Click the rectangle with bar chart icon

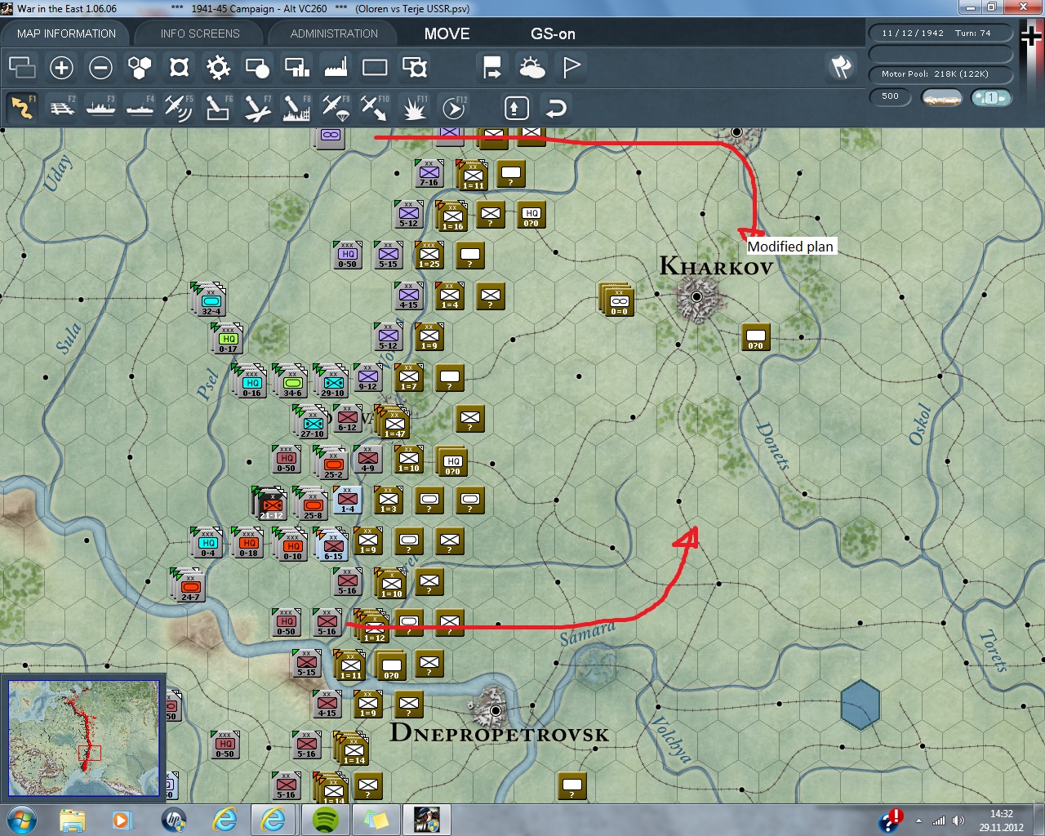[x=296, y=68]
